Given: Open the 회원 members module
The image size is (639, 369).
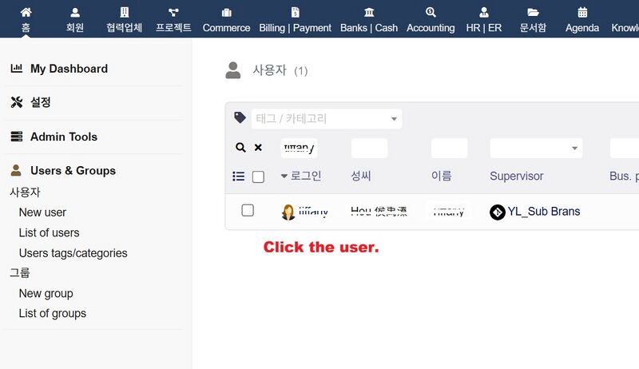Looking at the screenshot, I should pyautogui.click(x=75, y=19).
